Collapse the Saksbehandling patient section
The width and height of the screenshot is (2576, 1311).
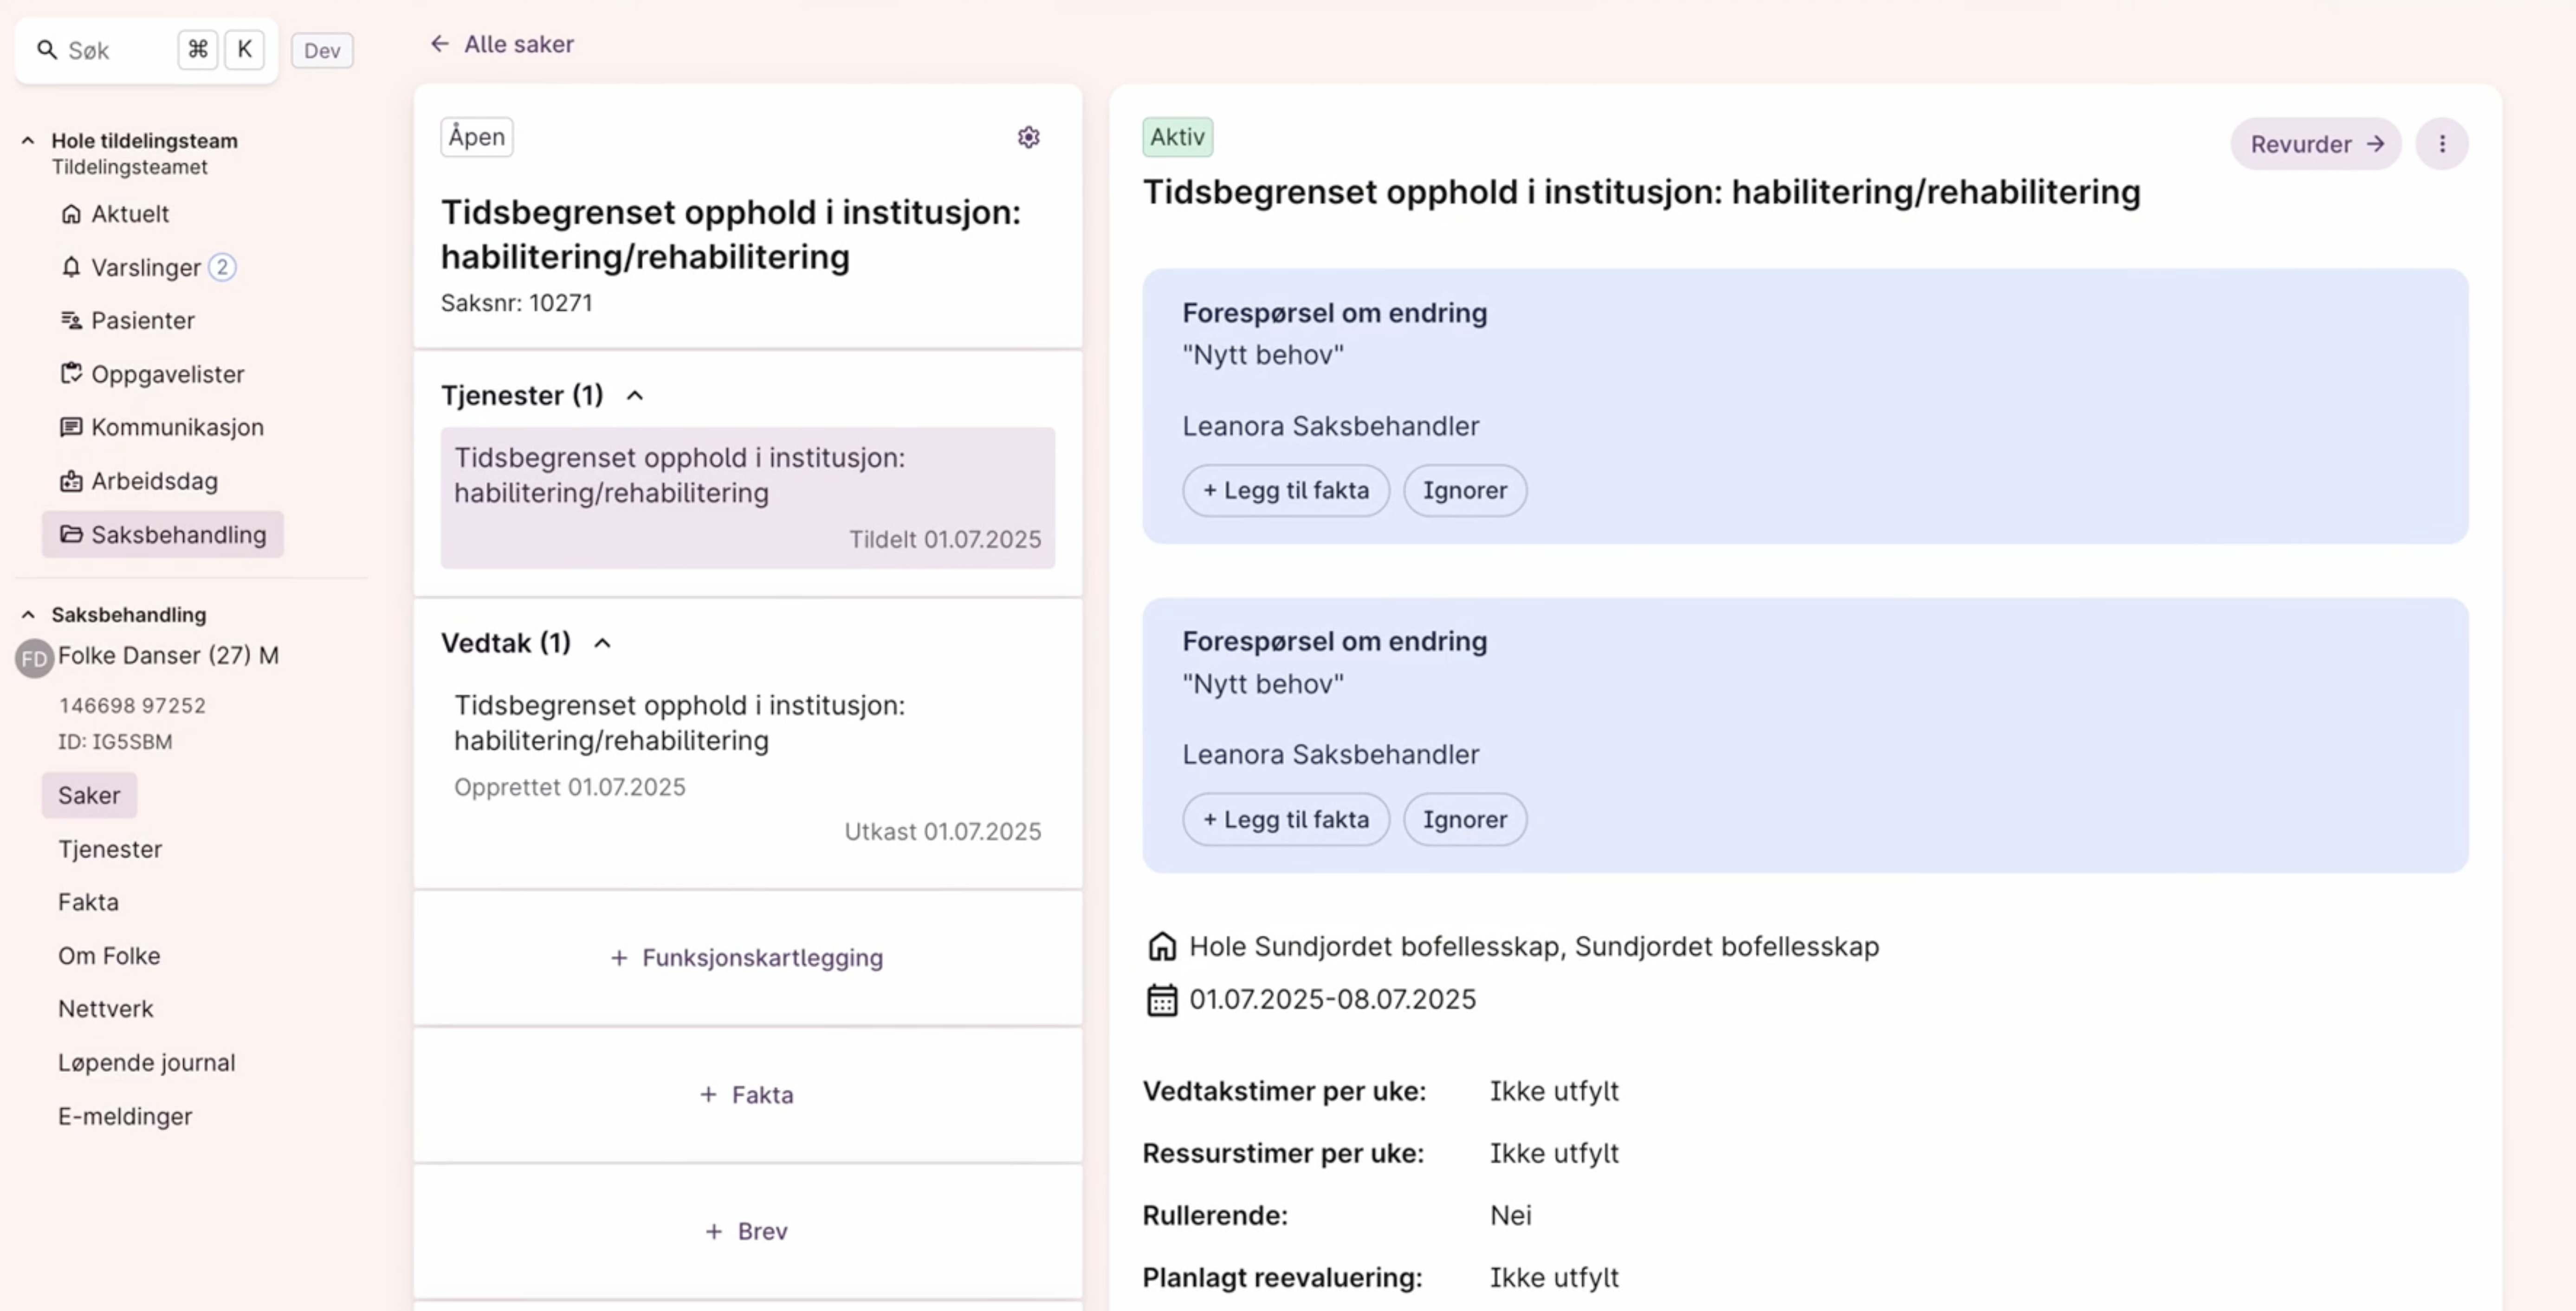tap(28, 615)
